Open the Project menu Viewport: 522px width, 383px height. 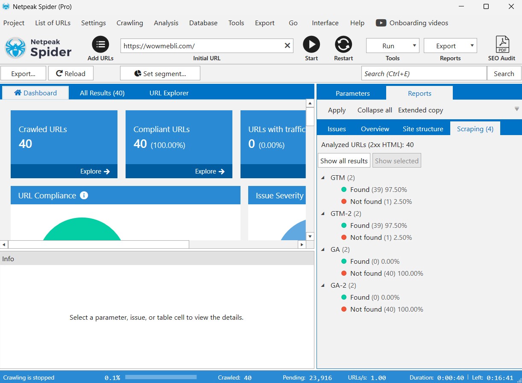pyautogui.click(x=14, y=23)
